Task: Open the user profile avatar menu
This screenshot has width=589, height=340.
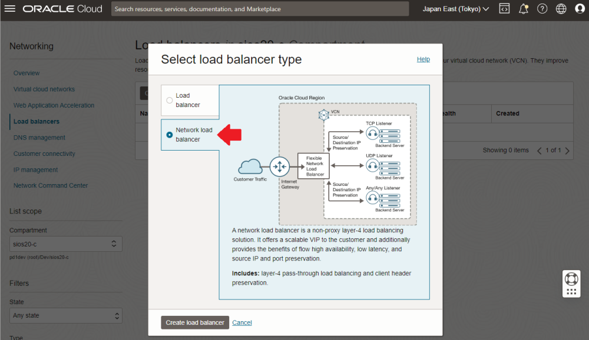Action: [x=579, y=9]
